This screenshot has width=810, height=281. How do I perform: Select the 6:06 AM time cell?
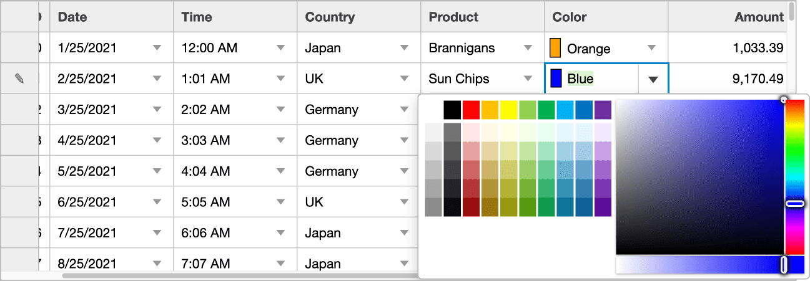[x=235, y=233]
